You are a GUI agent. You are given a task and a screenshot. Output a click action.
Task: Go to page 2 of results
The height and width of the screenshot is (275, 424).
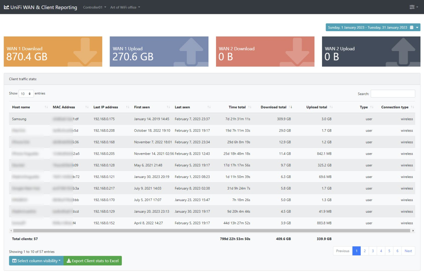coord(364,251)
